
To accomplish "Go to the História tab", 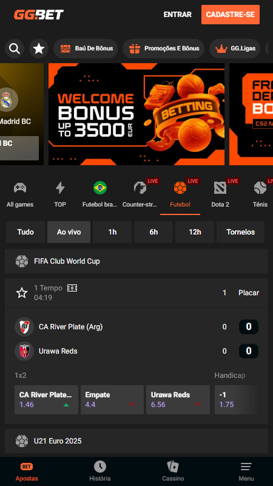I will pos(100,471).
